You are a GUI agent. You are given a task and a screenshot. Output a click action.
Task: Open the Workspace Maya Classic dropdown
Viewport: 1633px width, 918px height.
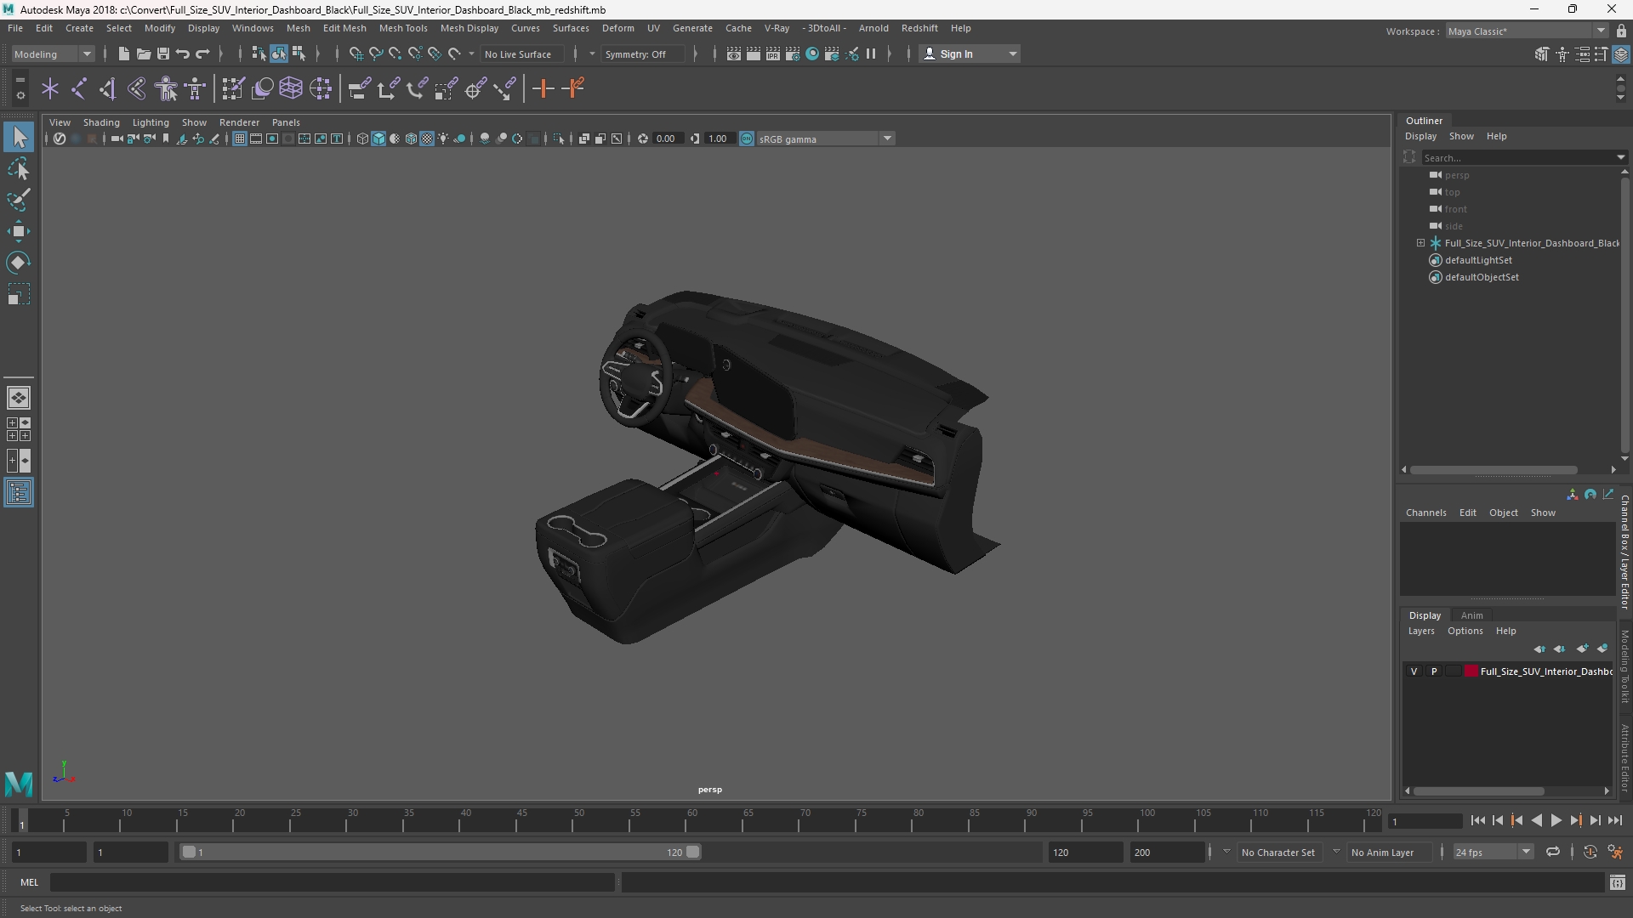[x=1527, y=31]
